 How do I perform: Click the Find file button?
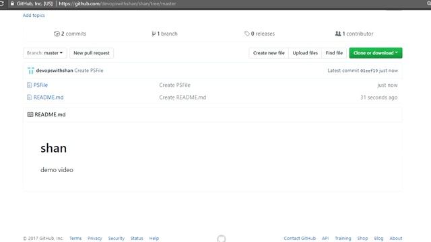(x=334, y=53)
